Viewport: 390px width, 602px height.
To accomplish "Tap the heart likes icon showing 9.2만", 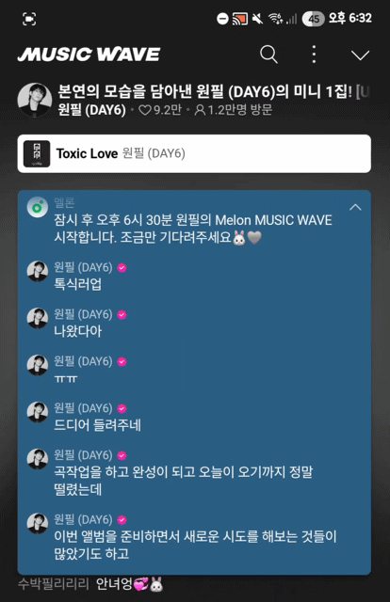I will point(145,110).
